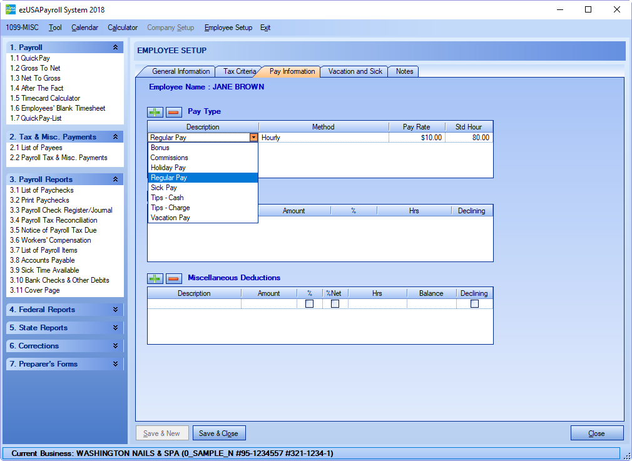The height and width of the screenshot is (461, 632).
Task: Choose Vacation Pay from the dropdown list
Action: 170,218
